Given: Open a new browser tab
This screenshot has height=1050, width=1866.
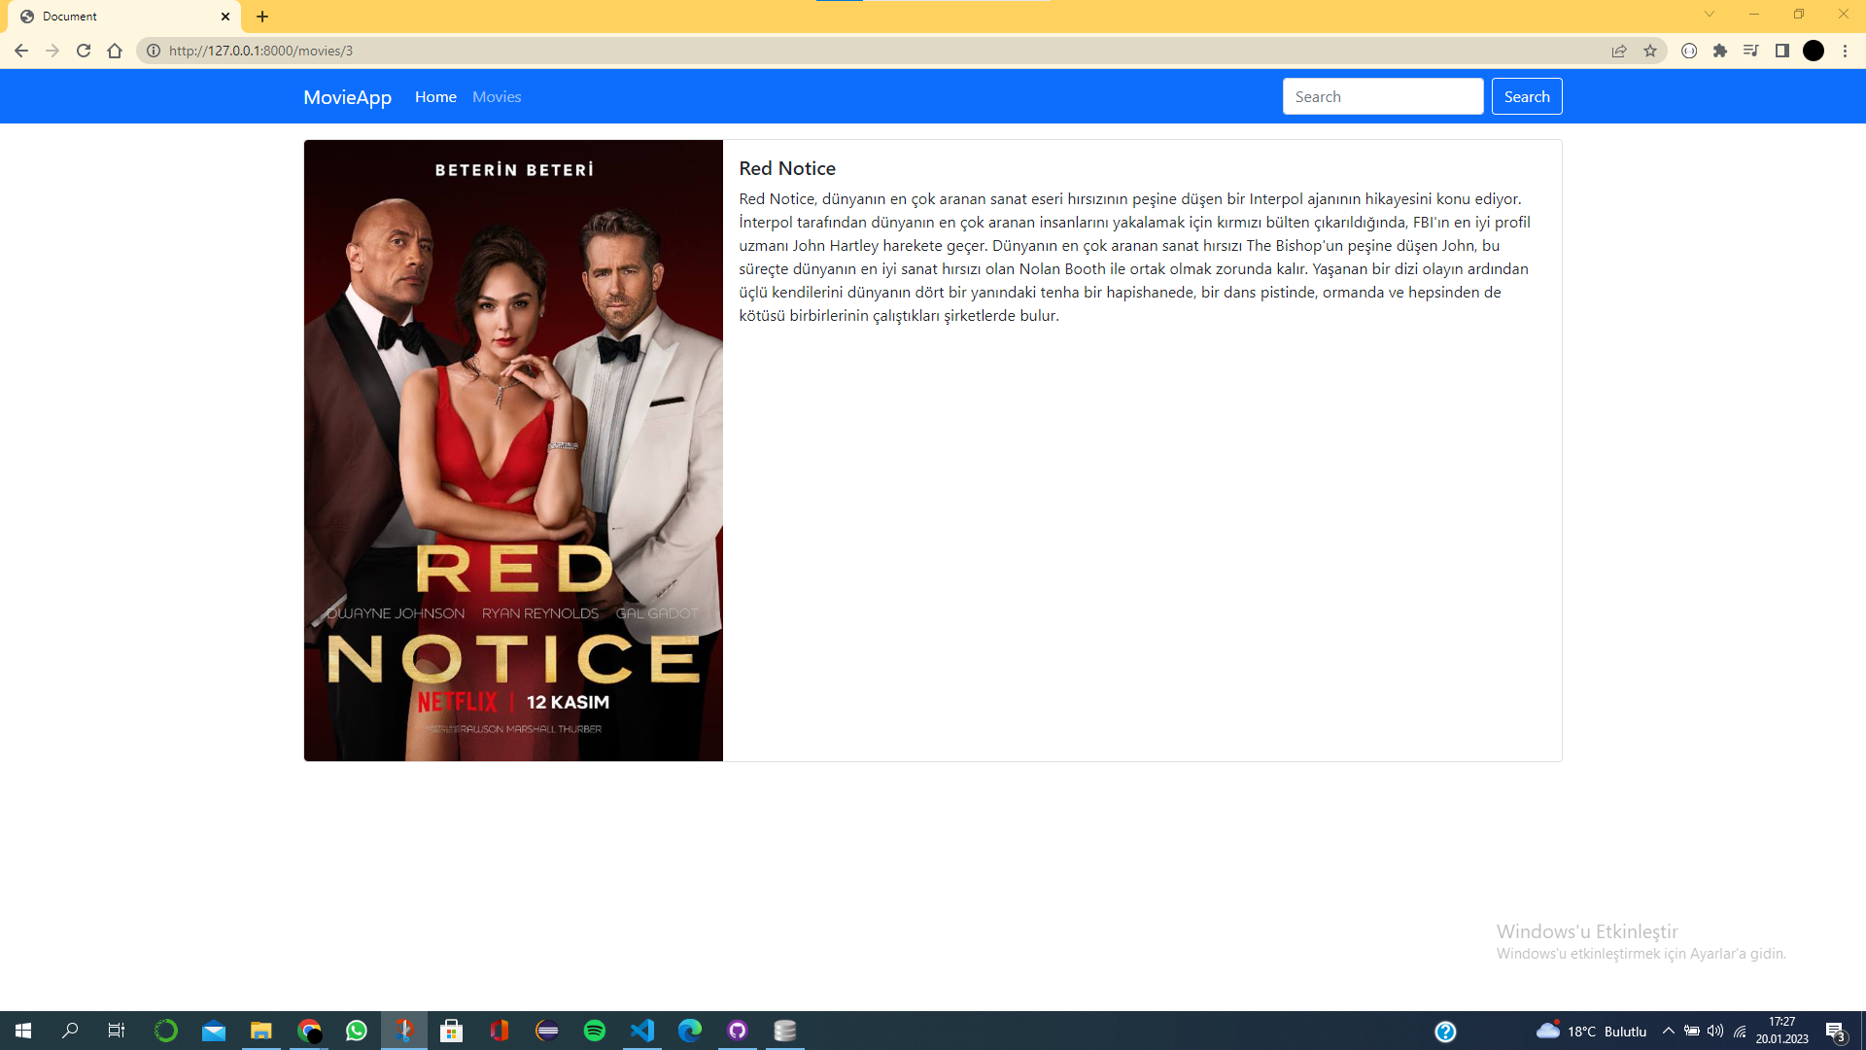Looking at the screenshot, I should (262, 17).
